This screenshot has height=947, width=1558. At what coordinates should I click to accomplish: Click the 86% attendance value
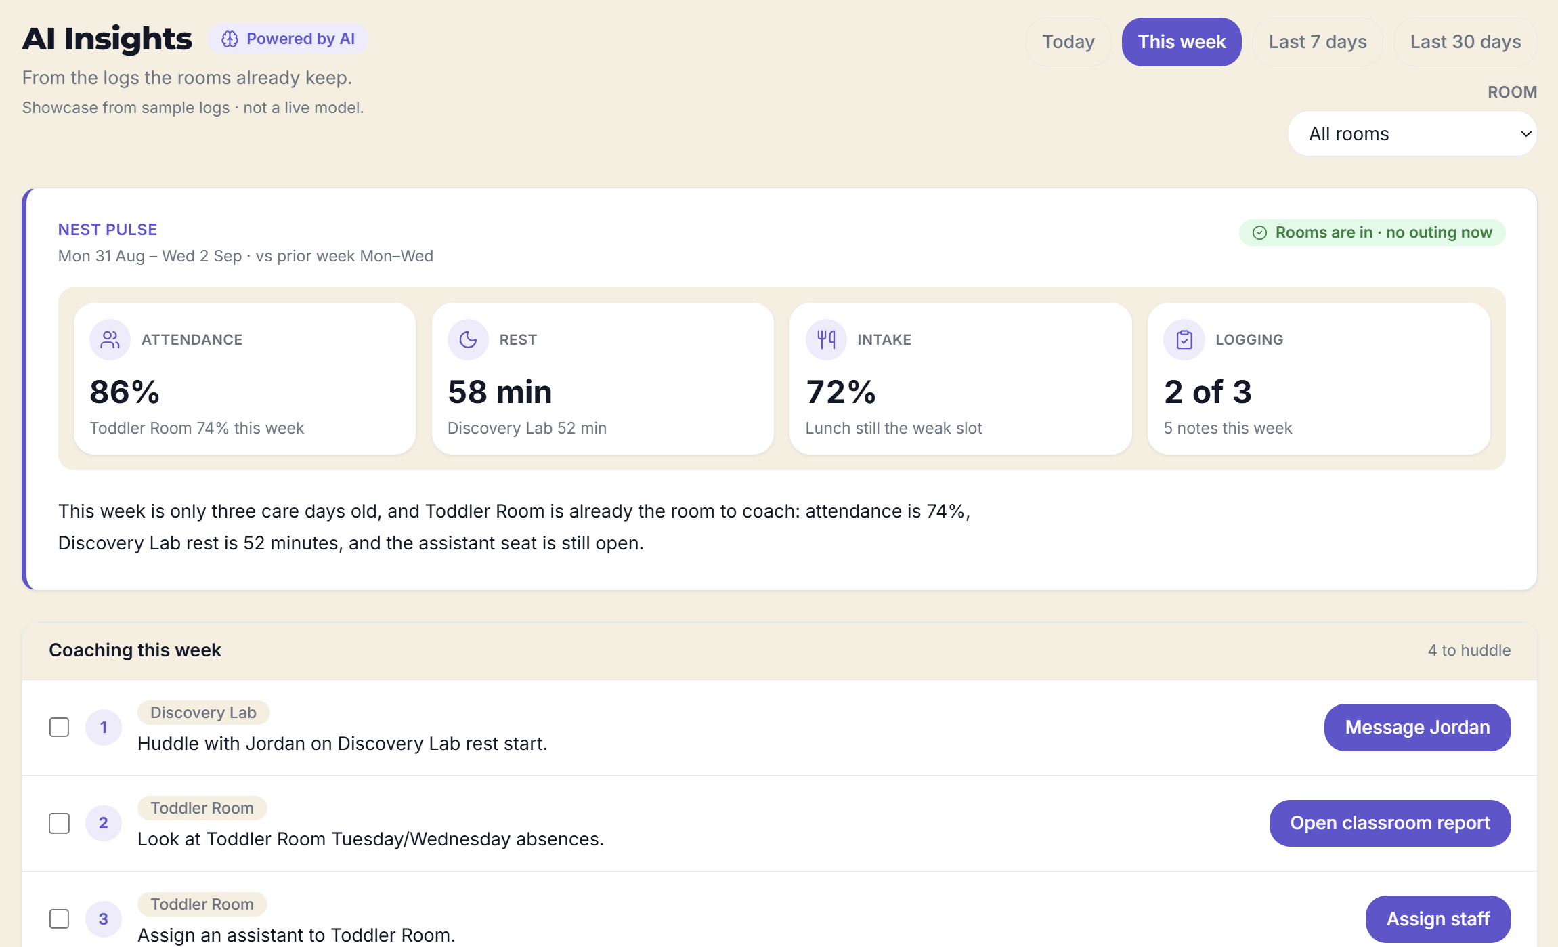pos(125,392)
